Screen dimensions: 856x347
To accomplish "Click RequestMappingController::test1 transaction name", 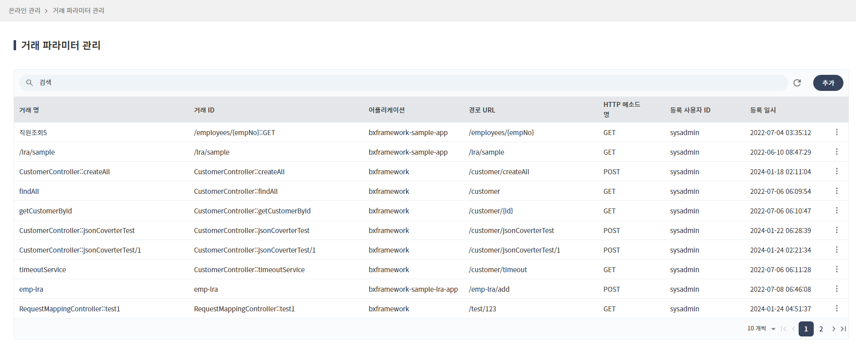I will click(70, 309).
